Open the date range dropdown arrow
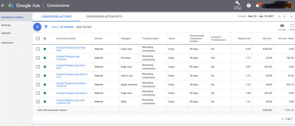The width and height of the screenshot is (295, 126). [x=279, y=16]
